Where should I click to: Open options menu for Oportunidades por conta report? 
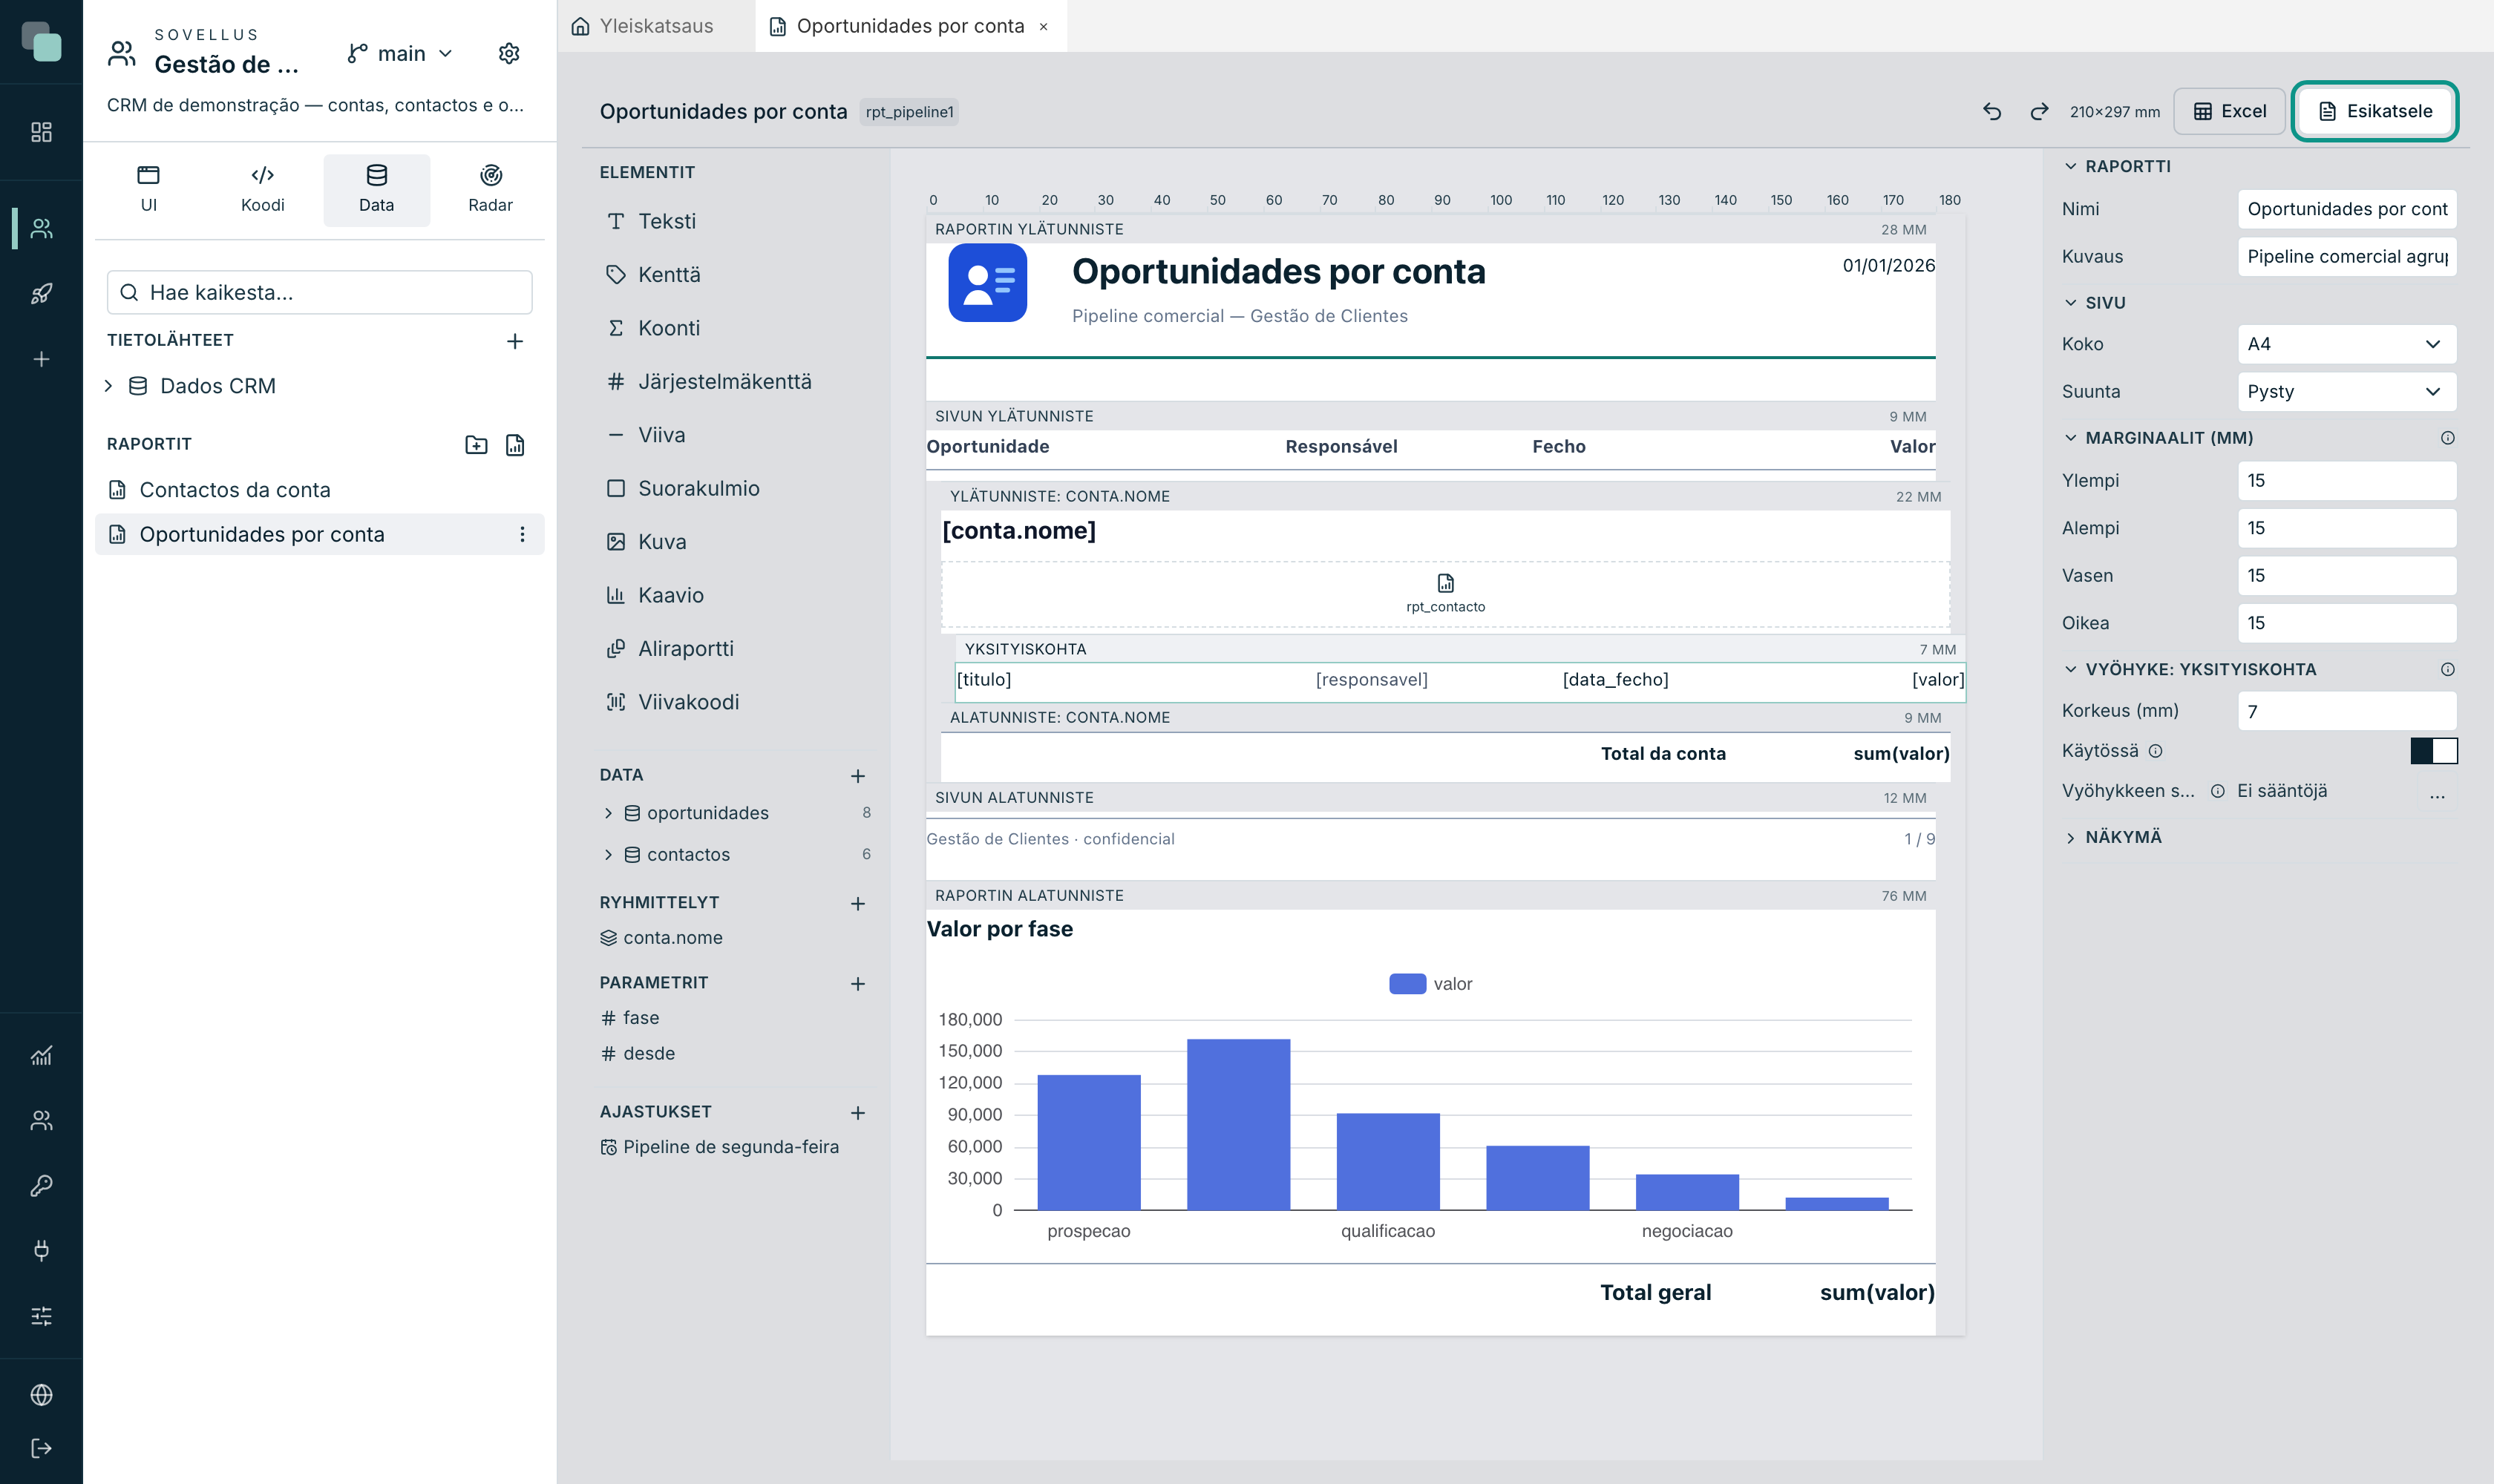tap(523, 534)
